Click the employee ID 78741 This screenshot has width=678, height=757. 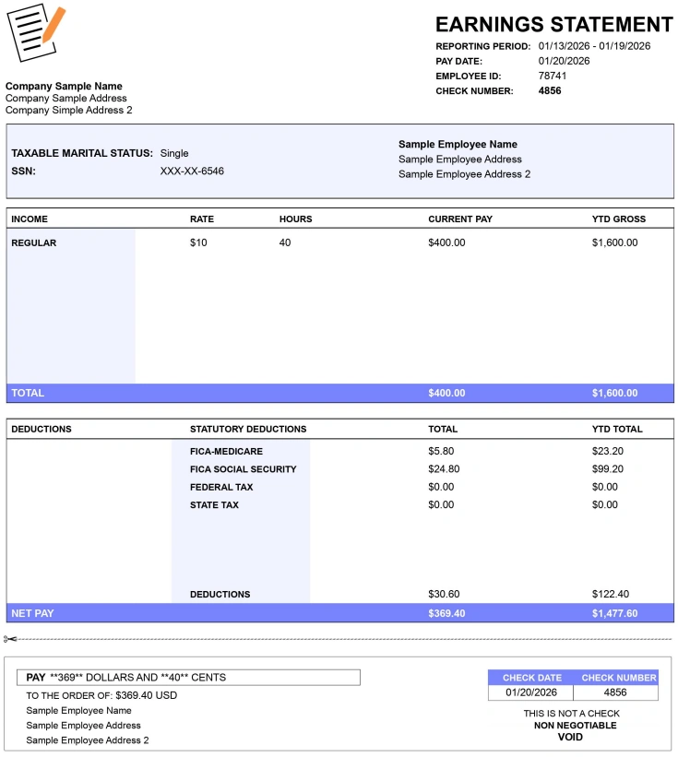tap(552, 76)
